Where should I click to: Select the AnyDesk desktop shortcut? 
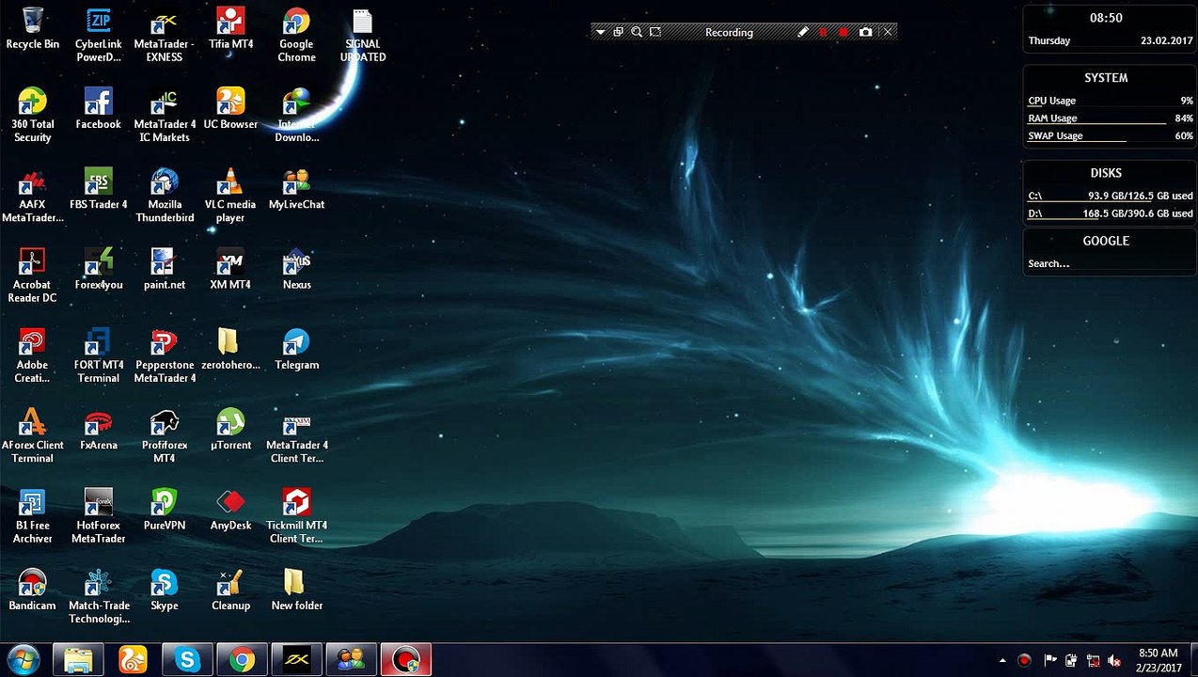(230, 510)
